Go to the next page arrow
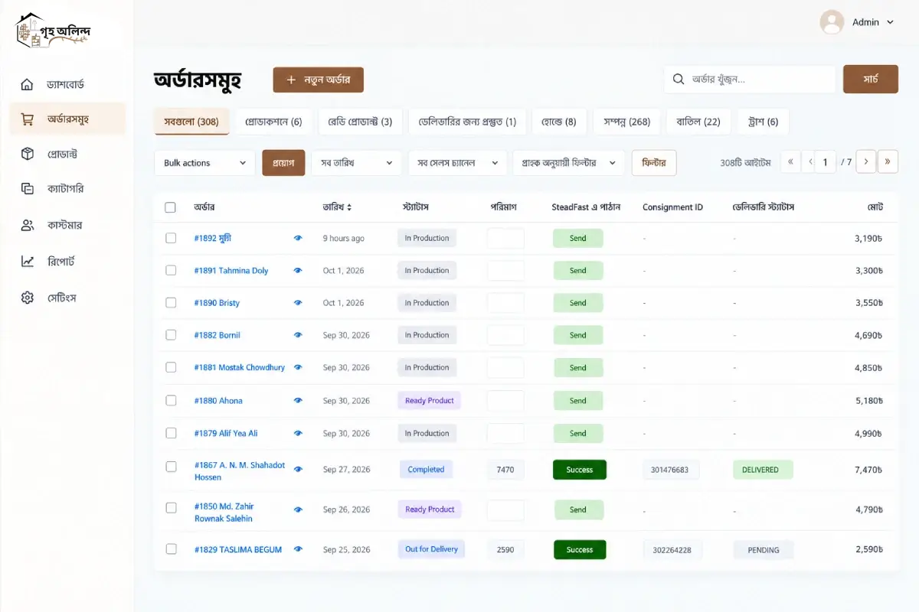 [865, 162]
